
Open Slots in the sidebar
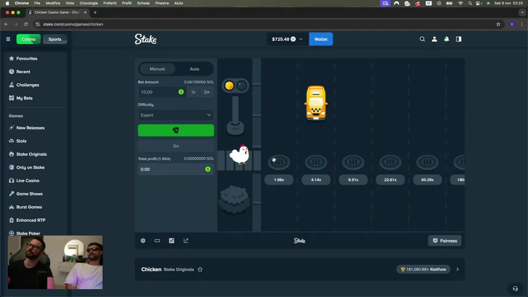click(x=21, y=141)
